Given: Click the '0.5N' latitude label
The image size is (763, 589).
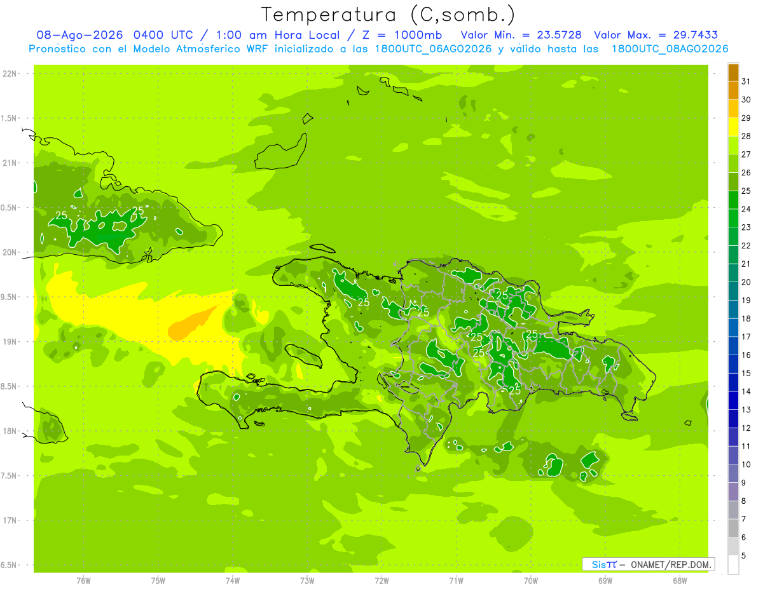Looking at the screenshot, I should [10, 208].
